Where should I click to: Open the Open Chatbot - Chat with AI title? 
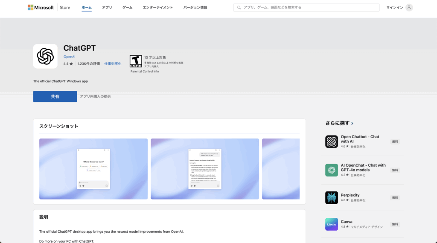coord(360,139)
